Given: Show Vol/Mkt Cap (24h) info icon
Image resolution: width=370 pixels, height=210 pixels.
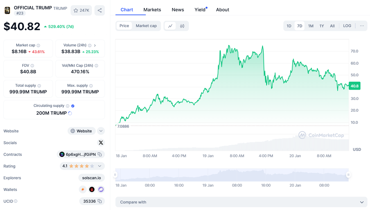Looking at the screenshot, I should [x=96, y=66].
